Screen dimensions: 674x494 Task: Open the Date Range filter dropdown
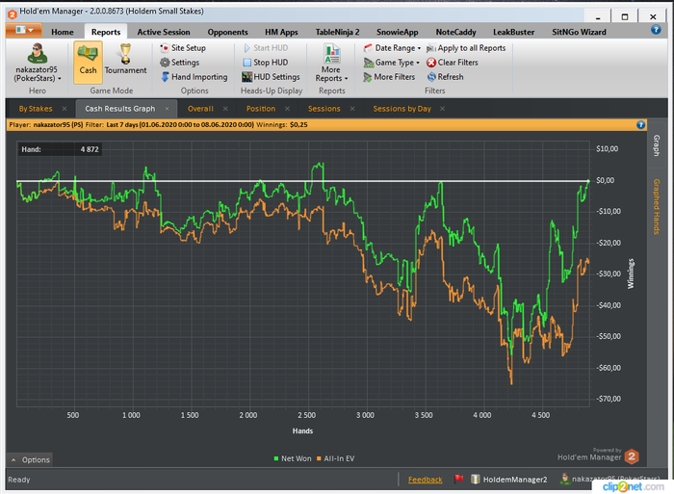tap(392, 48)
